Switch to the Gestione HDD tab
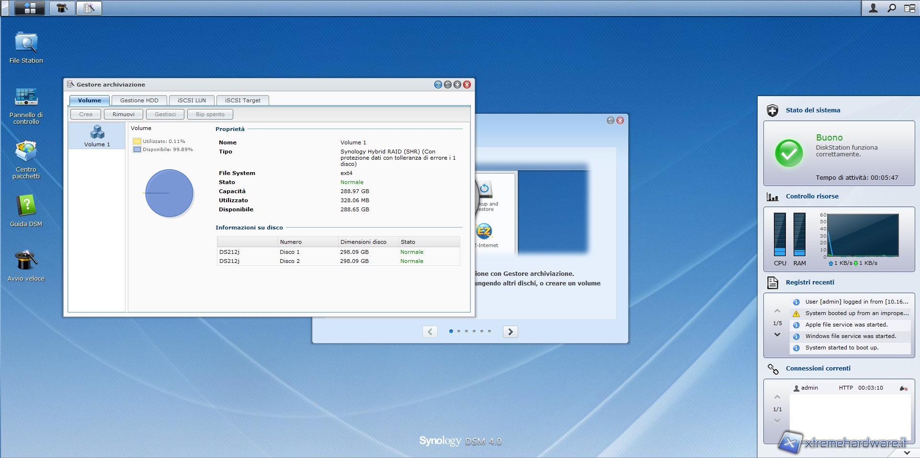Viewport: 920px width, 458px height. pyautogui.click(x=139, y=100)
